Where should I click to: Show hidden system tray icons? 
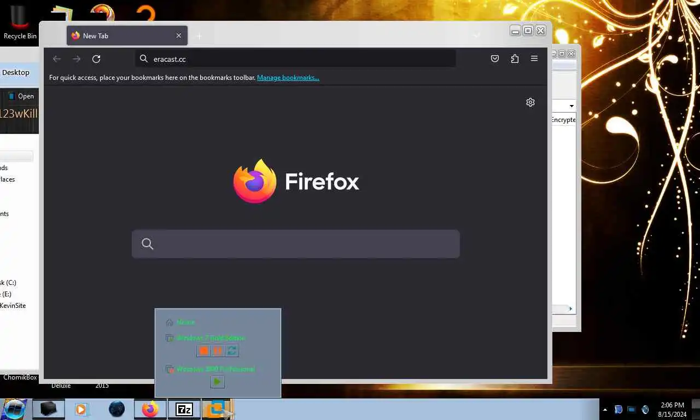click(x=605, y=410)
